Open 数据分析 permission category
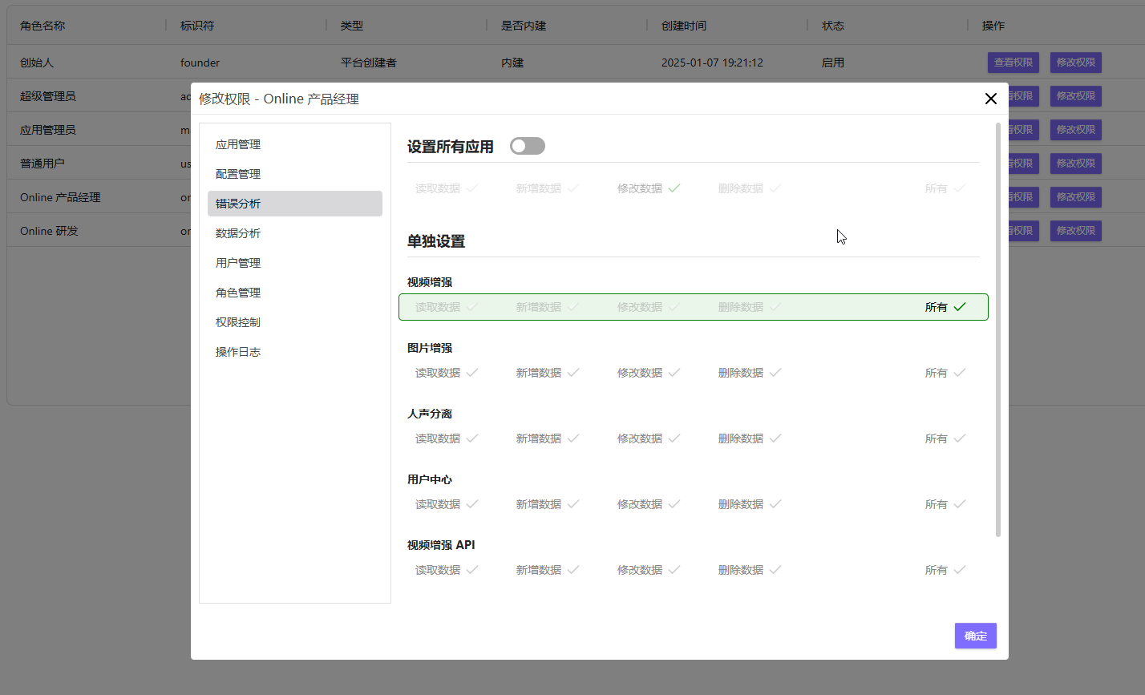Image resolution: width=1145 pixels, height=695 pixels. coord(238,233)
